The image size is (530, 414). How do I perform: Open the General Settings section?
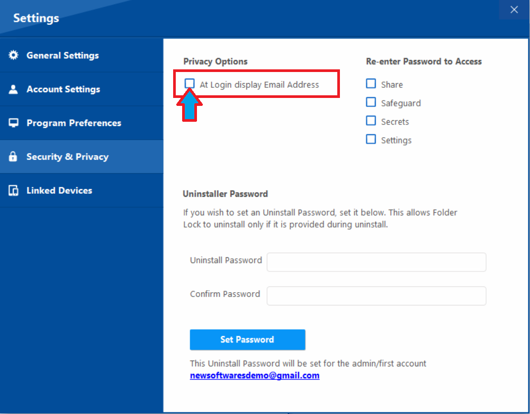62,55
